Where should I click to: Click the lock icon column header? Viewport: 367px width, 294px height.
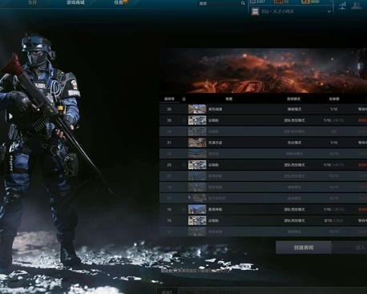183,99
